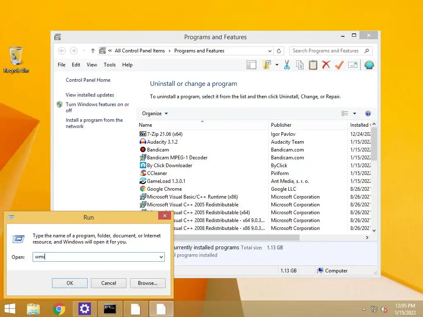This screenshot has height=317, width=423.
Task: Open the Tools menu
Action: pyautogui.click(x=109, y=65)
